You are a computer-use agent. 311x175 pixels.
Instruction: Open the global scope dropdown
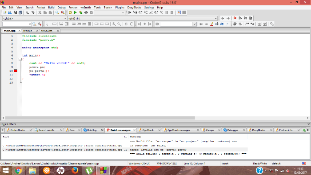(x=35, y=18)
